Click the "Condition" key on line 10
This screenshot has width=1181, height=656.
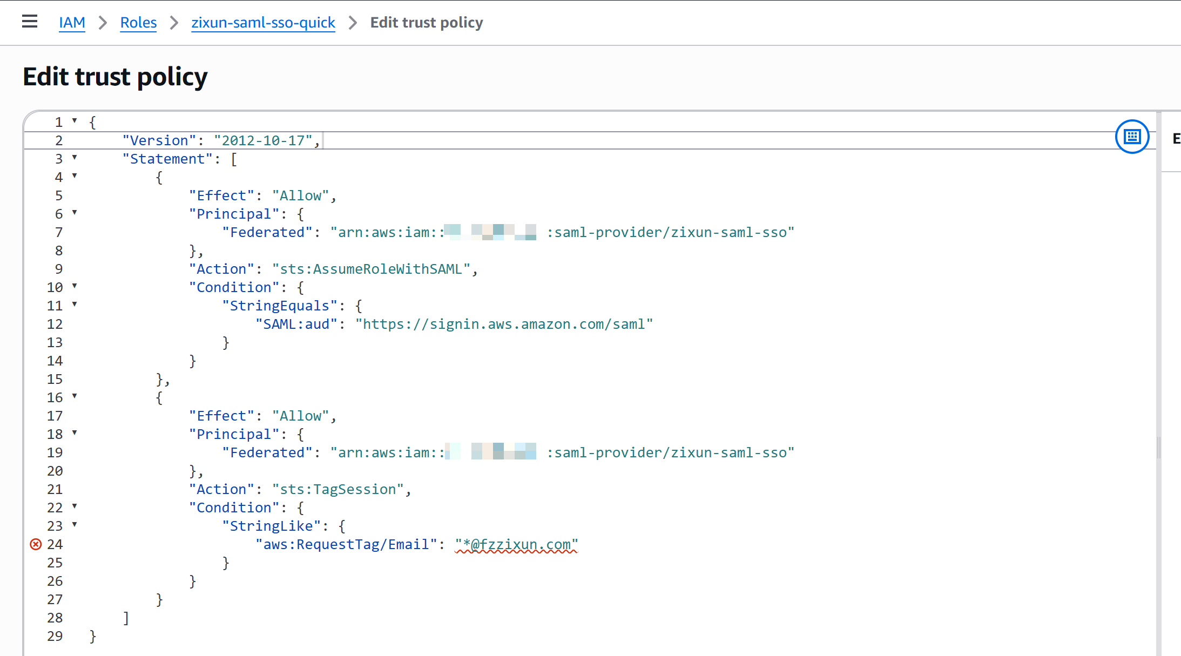pos(234,287)
